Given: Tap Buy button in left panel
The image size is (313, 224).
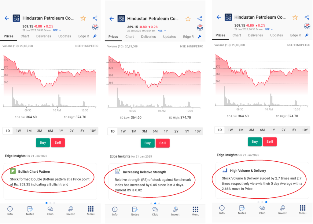Looking at the screenshot, I should pos(43,142).
